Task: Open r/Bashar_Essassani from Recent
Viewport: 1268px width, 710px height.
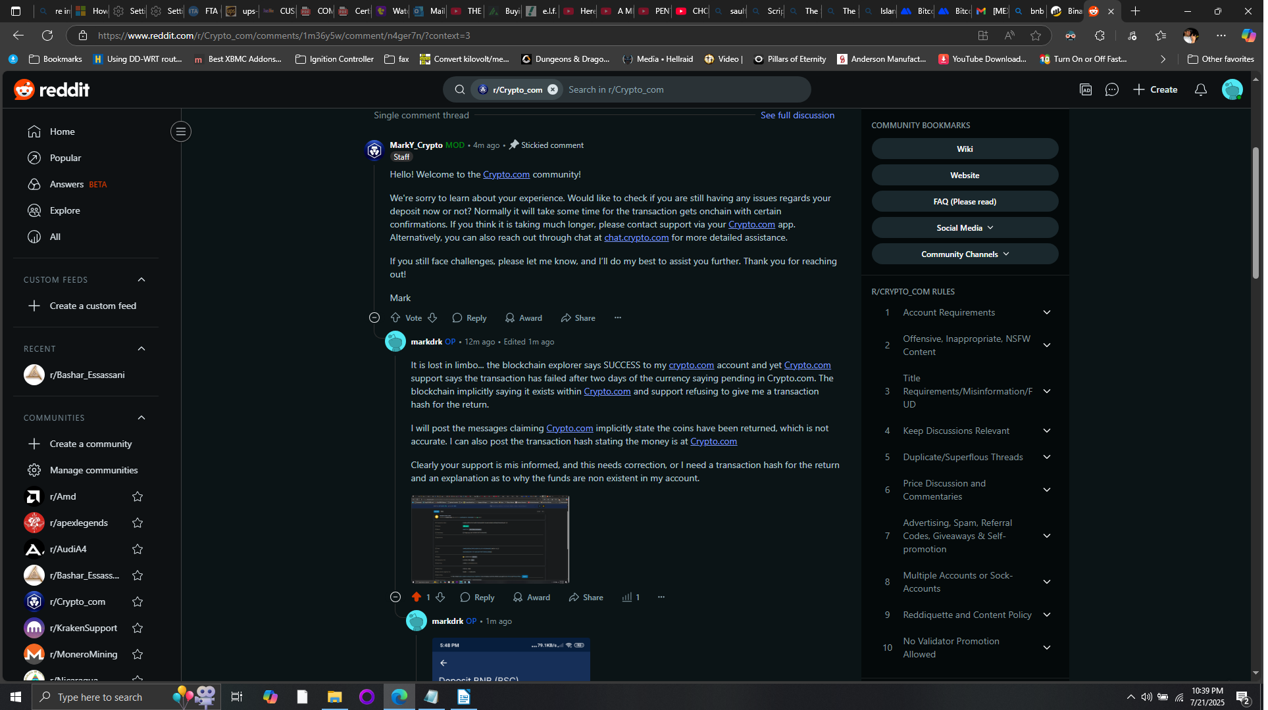Action: (x=86, y=376)
